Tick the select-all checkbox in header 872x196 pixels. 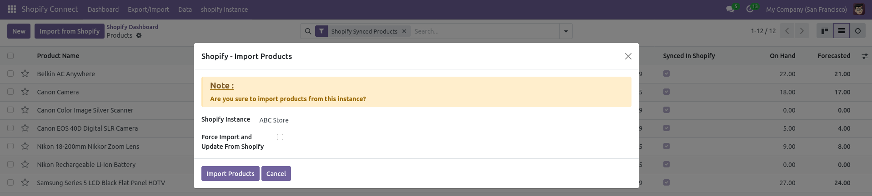(10, 56)
